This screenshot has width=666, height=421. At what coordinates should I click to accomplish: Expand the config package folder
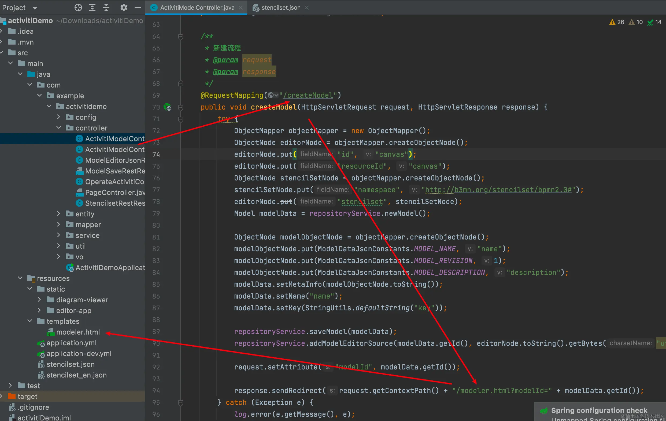[x=58, y=117]
